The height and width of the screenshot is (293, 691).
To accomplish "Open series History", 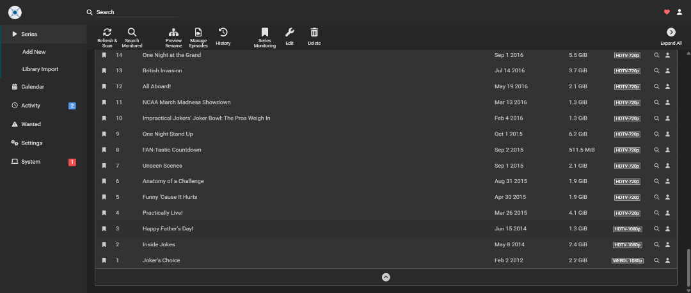I will [x=223, y=37].
